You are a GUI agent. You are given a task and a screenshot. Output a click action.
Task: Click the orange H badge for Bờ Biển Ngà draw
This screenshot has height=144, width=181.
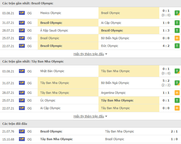176,38
